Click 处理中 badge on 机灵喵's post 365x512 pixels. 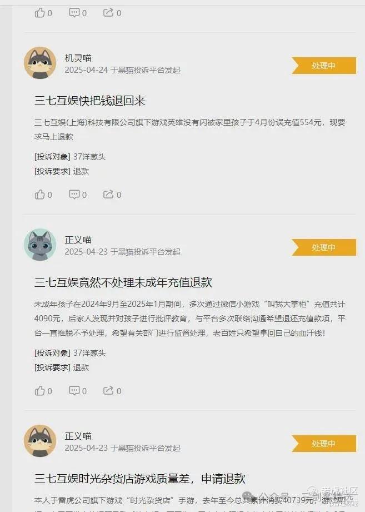(323, 66)
